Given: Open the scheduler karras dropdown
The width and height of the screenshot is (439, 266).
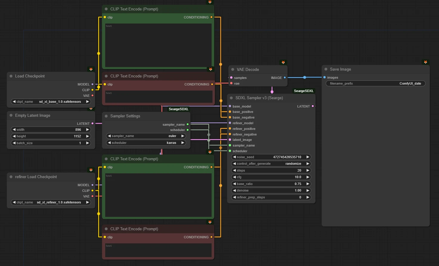Looking at the screenshot, I should click(x=146, y=143).
